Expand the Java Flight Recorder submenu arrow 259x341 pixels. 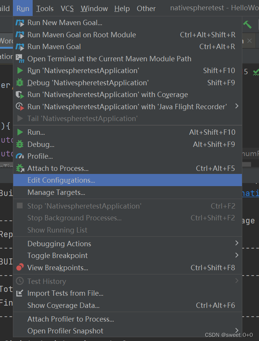[x=237, y=106]
